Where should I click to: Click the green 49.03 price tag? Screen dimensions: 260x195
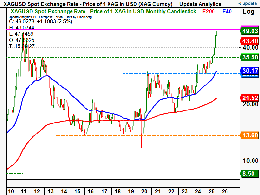click(249, 31)
